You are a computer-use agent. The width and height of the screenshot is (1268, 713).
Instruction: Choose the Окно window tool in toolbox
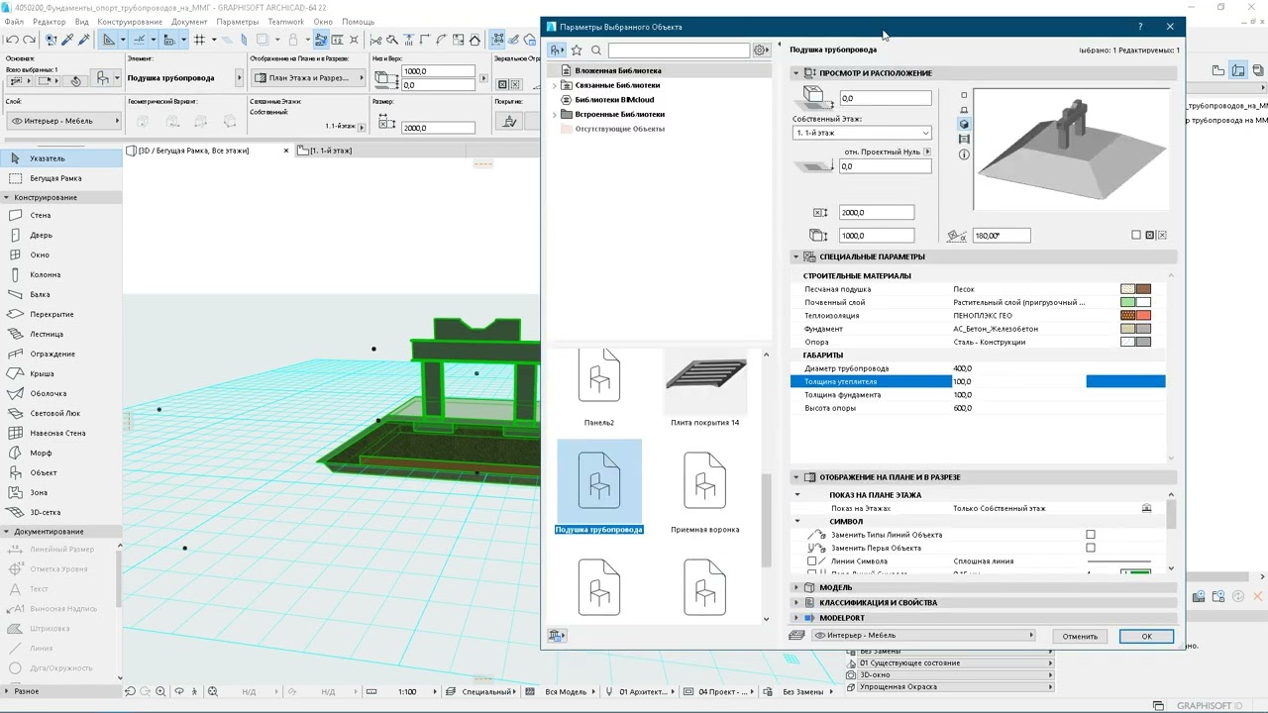pyautogui.click(x=59, y=255)
